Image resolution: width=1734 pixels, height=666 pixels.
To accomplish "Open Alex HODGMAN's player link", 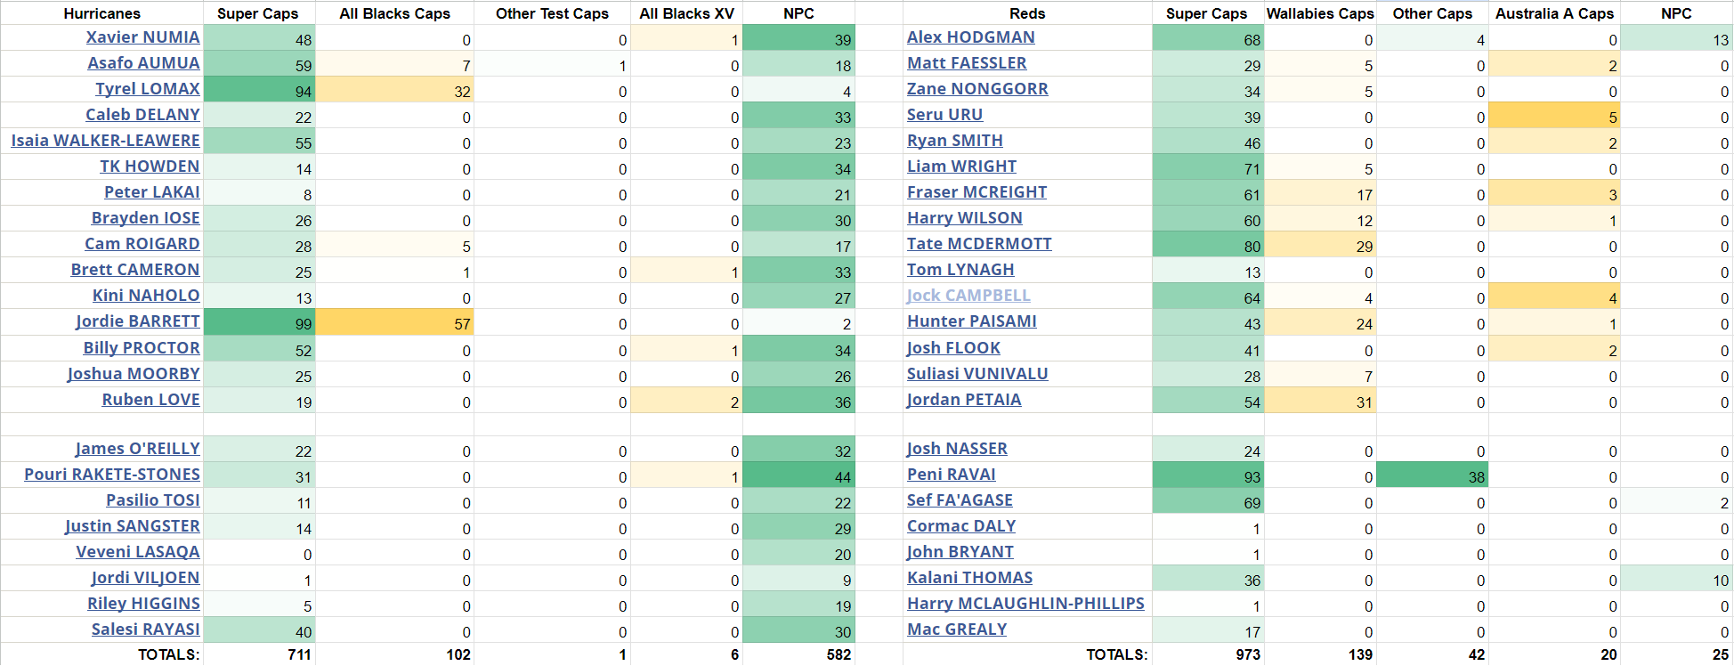I will (x=970, y=37).
